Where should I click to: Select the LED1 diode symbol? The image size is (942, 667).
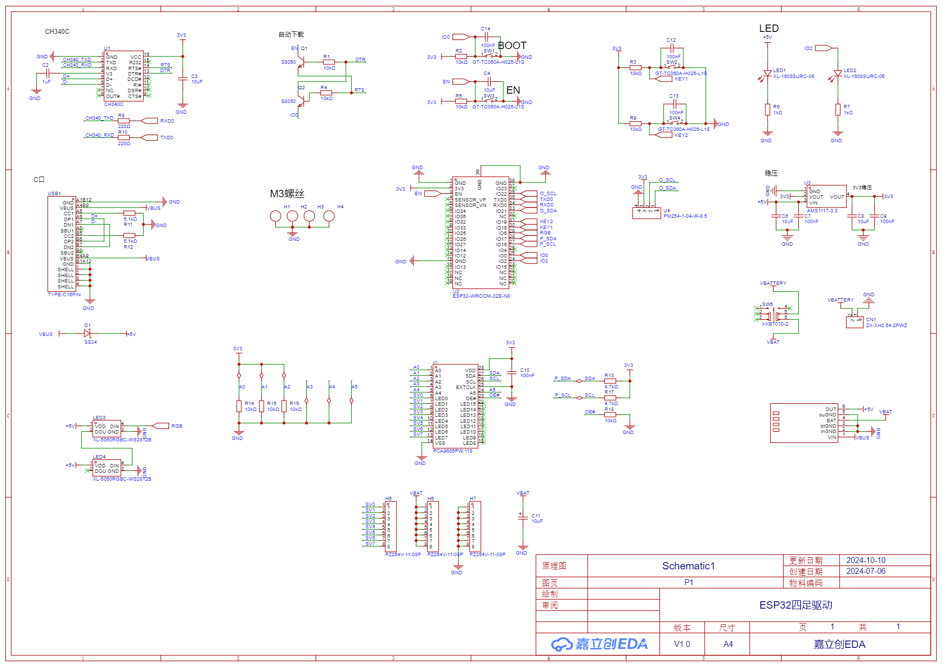(x=767, y=74)
